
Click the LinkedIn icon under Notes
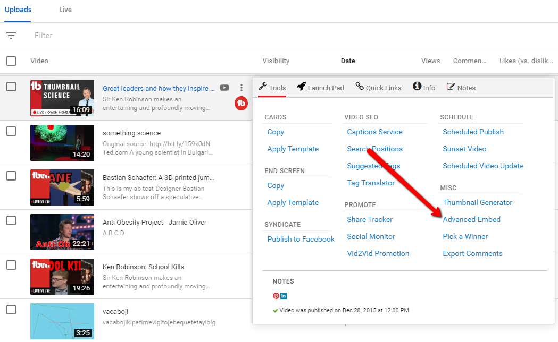pyautogui.click(x=284, y=296)
